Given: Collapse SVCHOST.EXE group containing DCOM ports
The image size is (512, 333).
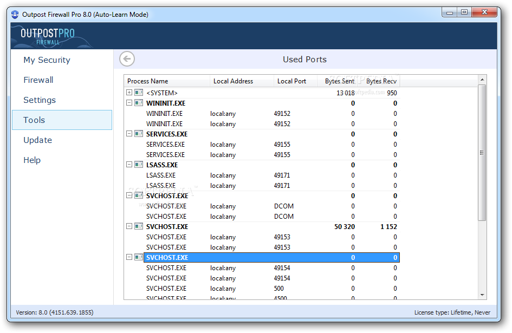Looking at the screenshot, I should click(129, 195).
